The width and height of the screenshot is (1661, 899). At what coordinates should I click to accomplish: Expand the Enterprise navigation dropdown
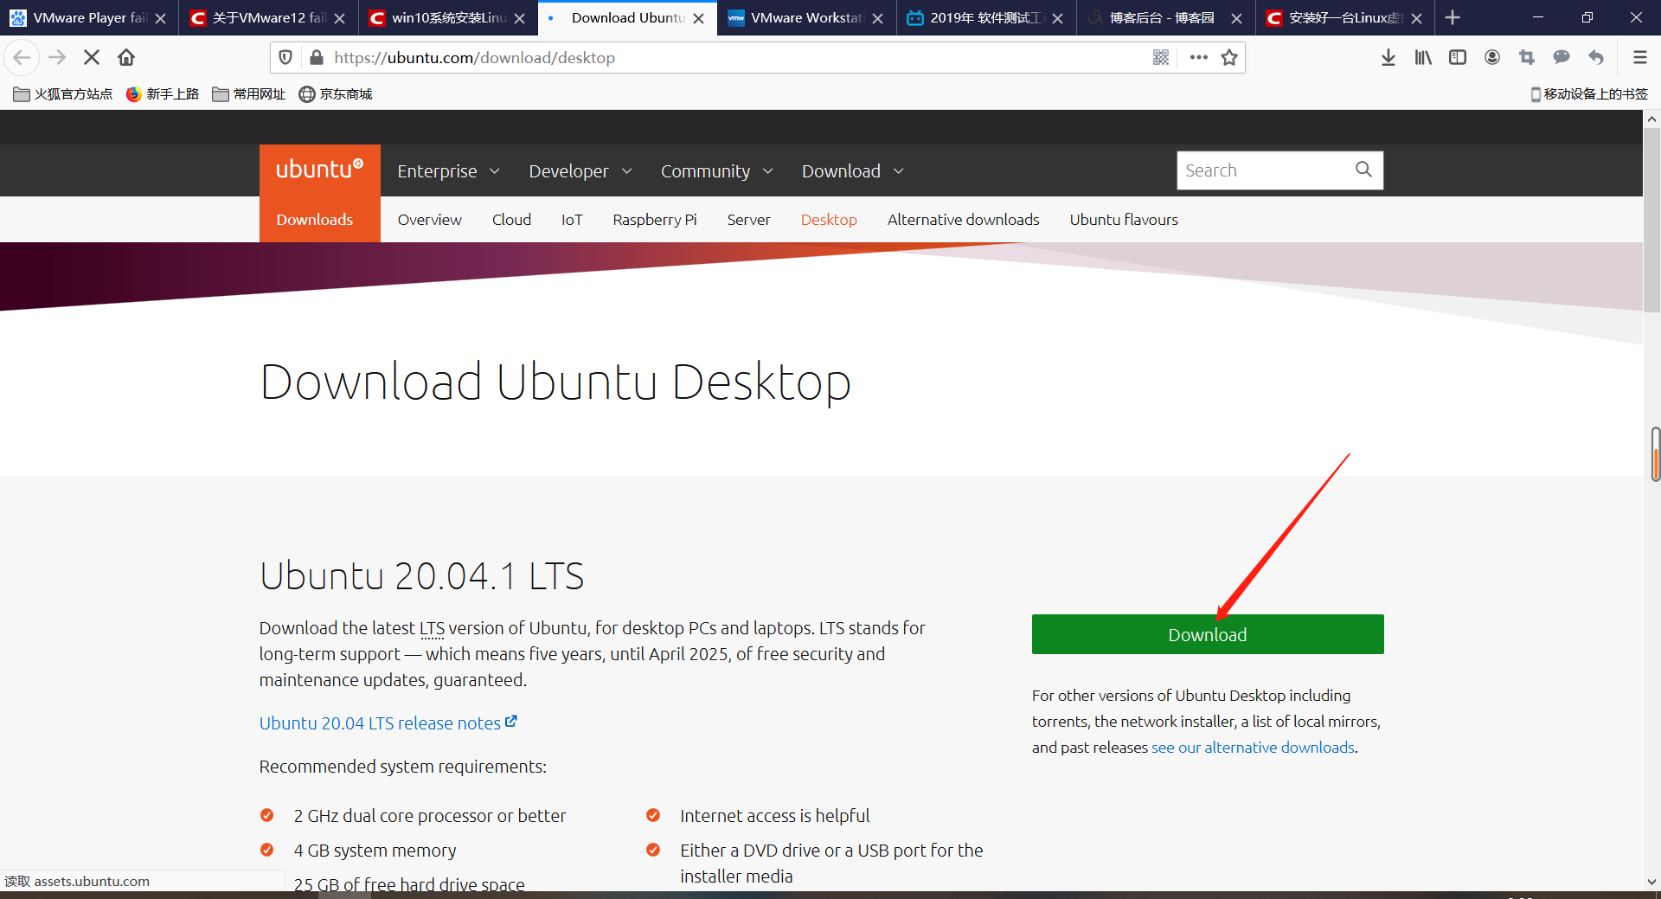pos(448,171)
